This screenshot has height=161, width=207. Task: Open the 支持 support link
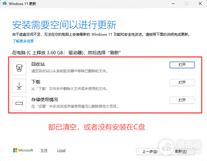[44, 150]
